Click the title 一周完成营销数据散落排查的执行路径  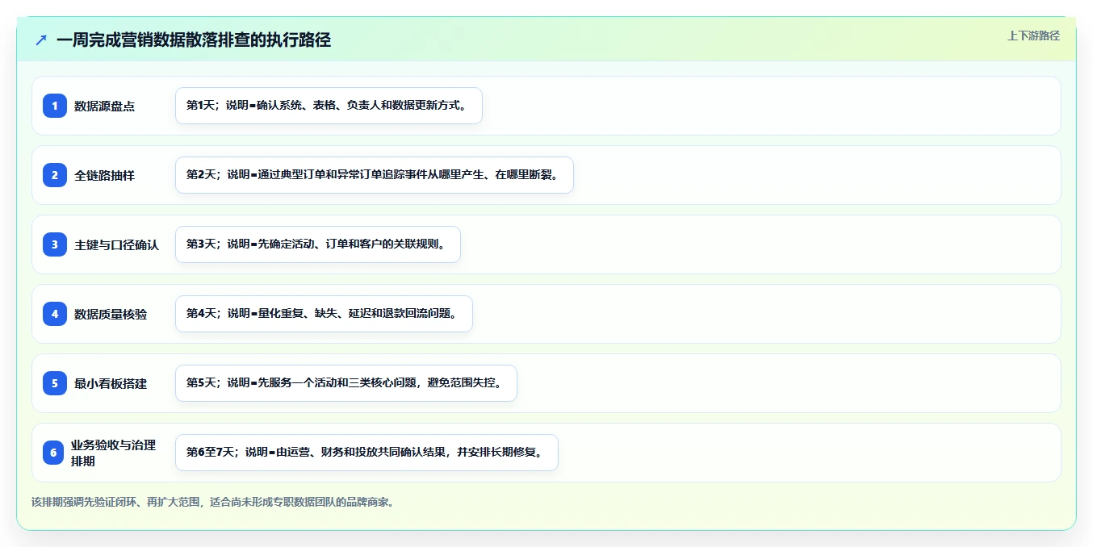[194, 40]
